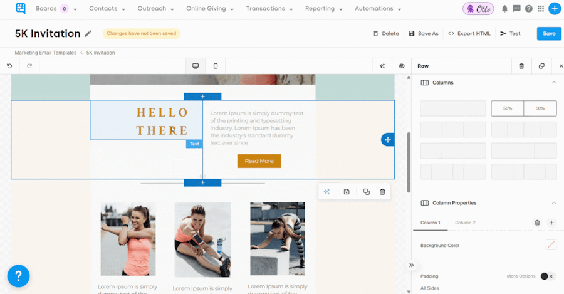
Task: Open notifications bell icon
Action: point(504,9)
